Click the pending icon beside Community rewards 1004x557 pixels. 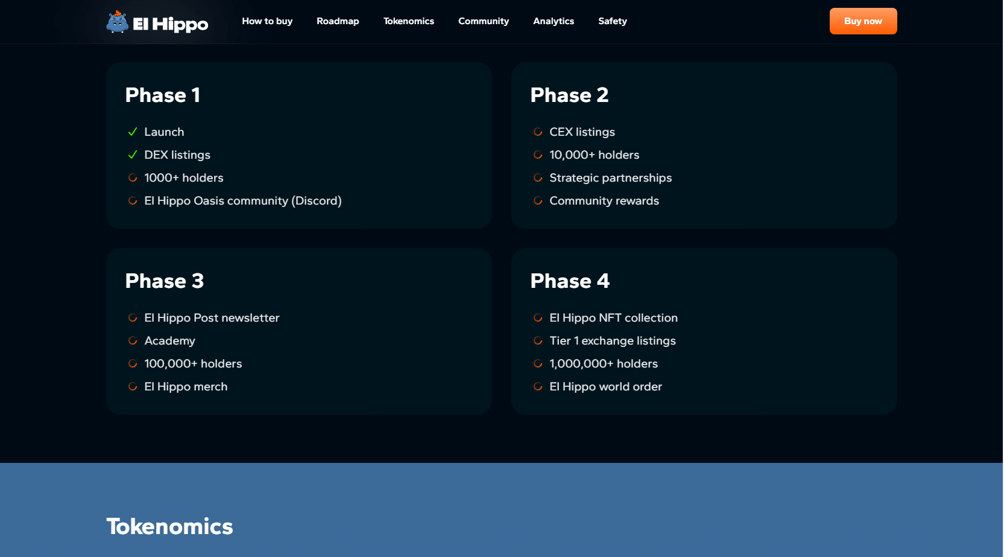tap(538, 200)
